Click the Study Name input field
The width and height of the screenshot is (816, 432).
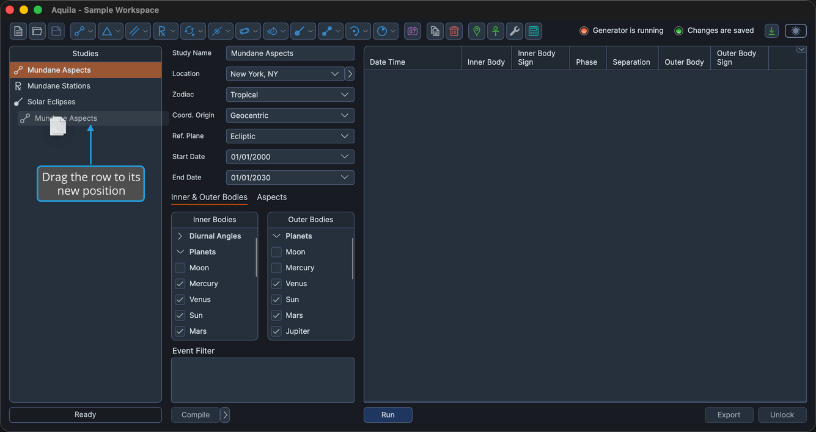pos(290,53)
